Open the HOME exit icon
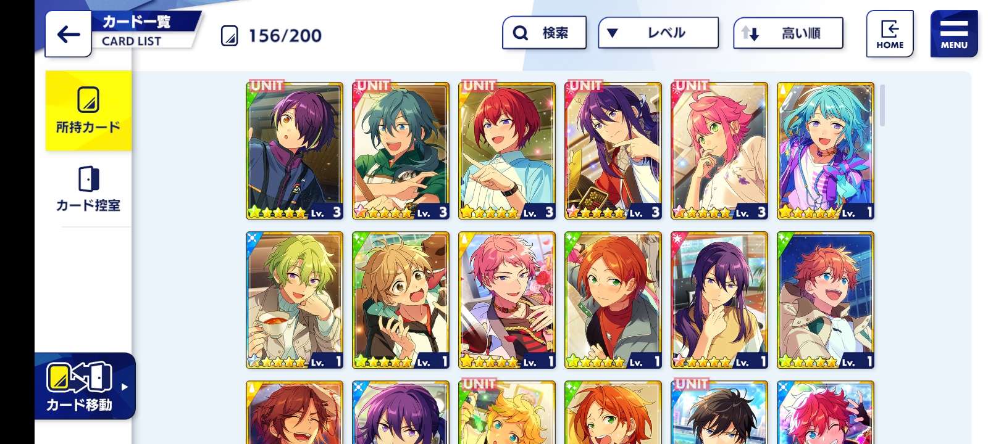 click(889, 34)
